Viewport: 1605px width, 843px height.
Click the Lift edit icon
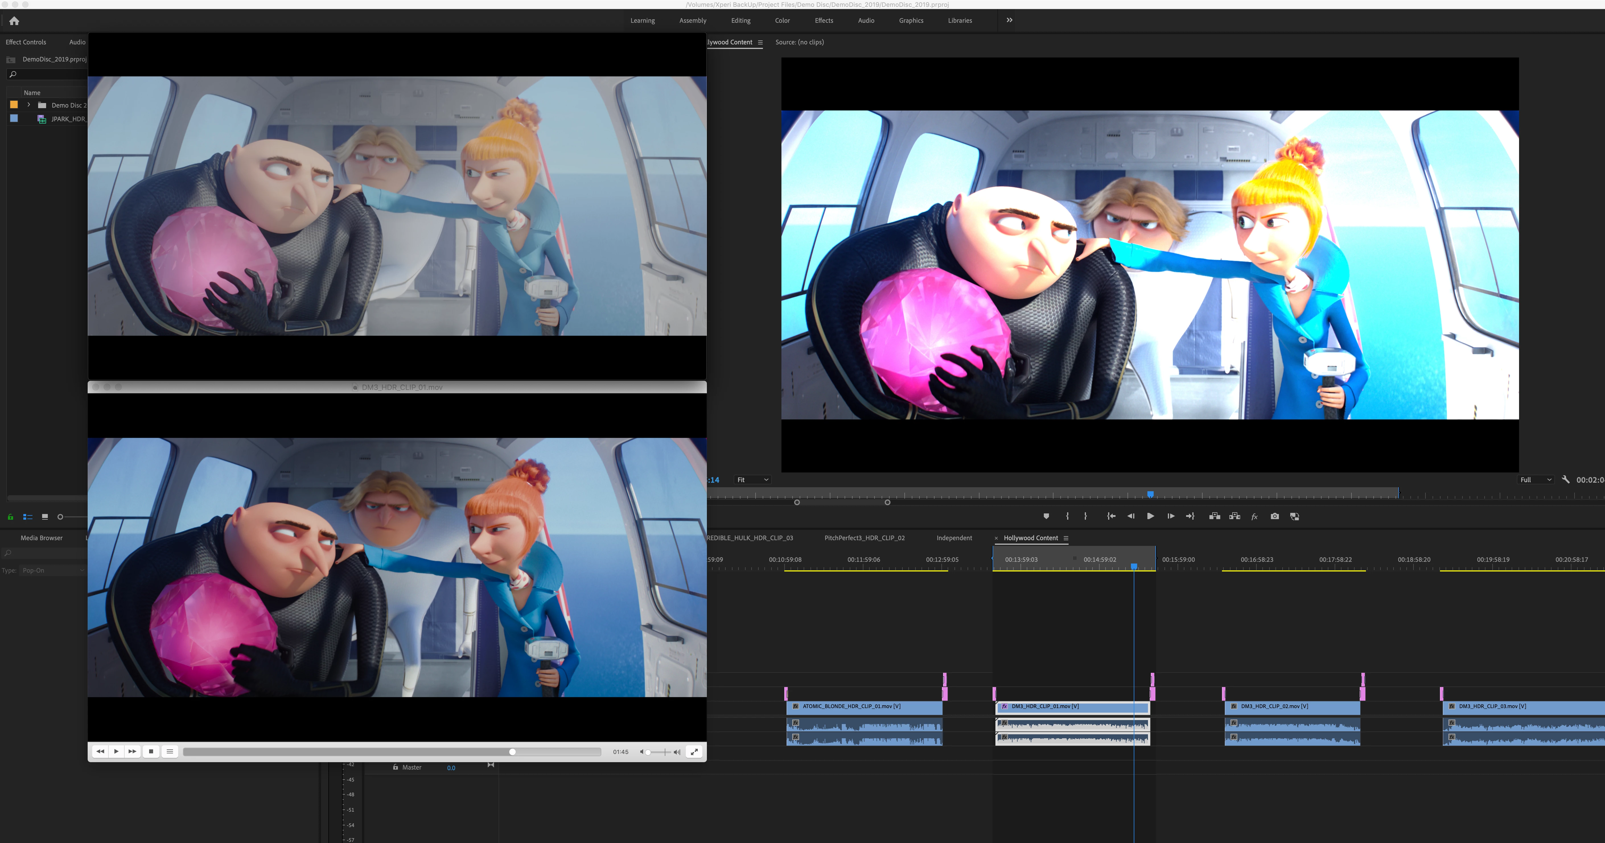pyautogui.click(x=1214, y=516)
